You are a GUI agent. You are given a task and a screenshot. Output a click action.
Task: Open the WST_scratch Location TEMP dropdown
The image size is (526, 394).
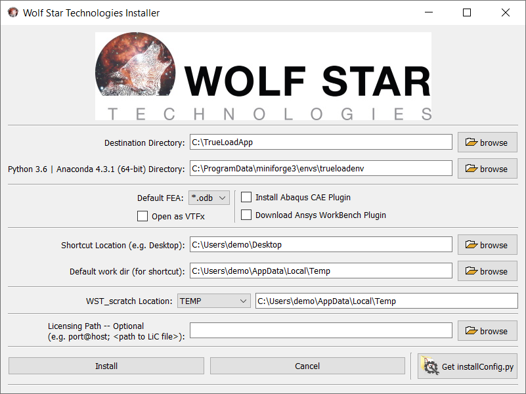click(213, 301)
